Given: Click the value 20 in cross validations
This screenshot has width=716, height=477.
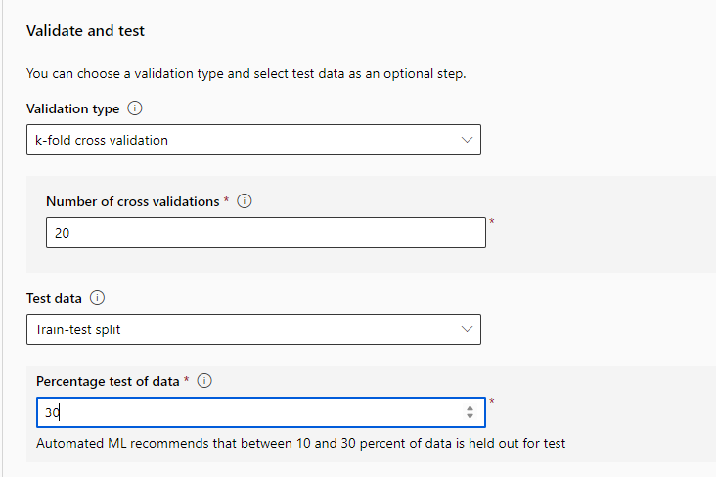Looking at the screenshot, I should pyautogui.click(x=63, y=233).
